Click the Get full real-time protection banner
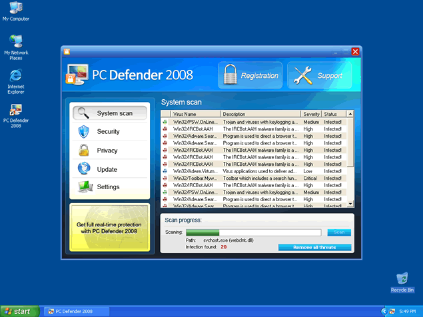Viewport: 423px width, 317px height. [109, 228]
